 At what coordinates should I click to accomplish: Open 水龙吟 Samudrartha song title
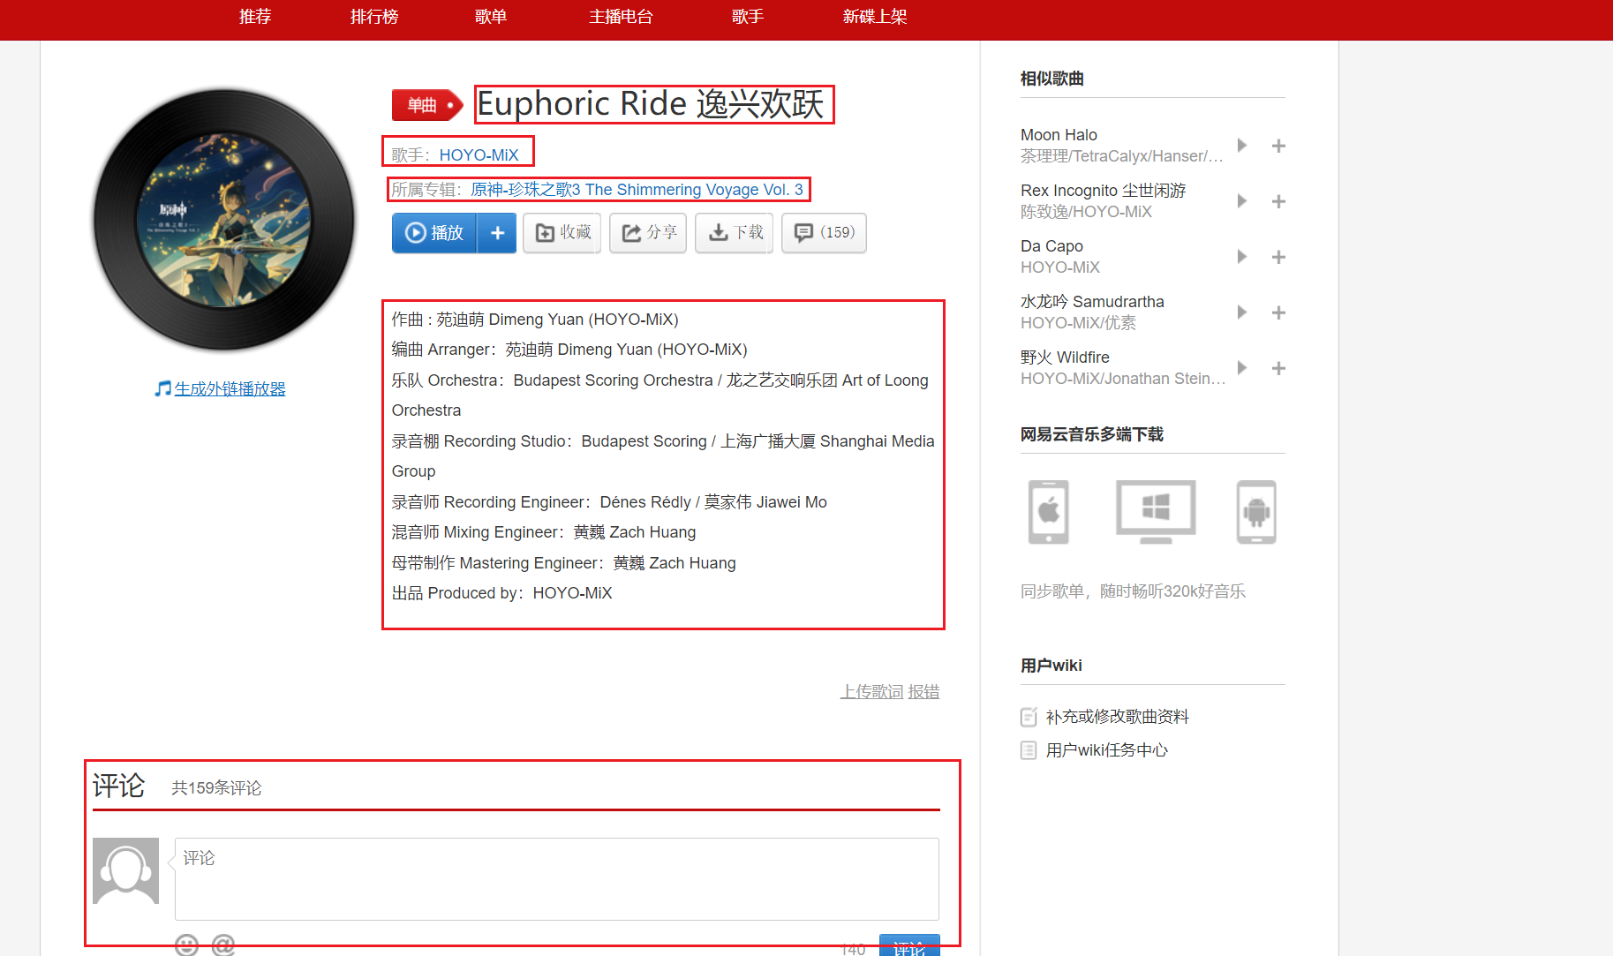coord(1092,302)
